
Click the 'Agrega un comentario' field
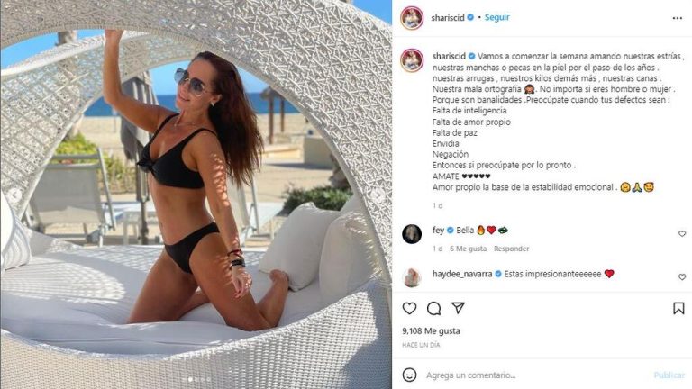[536, 375]
